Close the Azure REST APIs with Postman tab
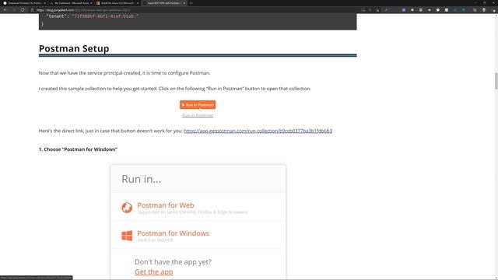498x280 pixels. pyautogui.click(x=184, y=3)
